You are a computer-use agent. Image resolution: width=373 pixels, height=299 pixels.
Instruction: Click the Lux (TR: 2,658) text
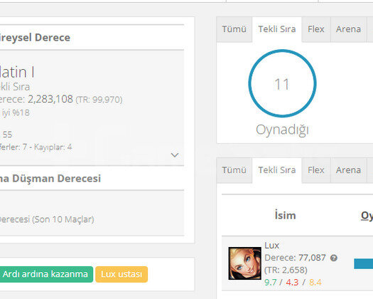286,270
